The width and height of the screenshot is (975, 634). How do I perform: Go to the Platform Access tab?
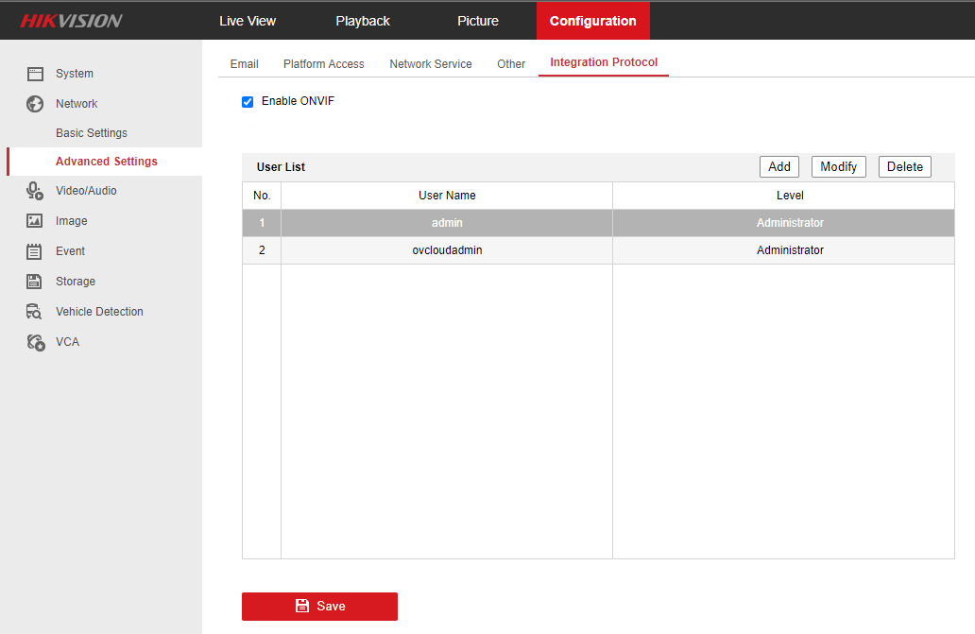click(x=323, y=64)
